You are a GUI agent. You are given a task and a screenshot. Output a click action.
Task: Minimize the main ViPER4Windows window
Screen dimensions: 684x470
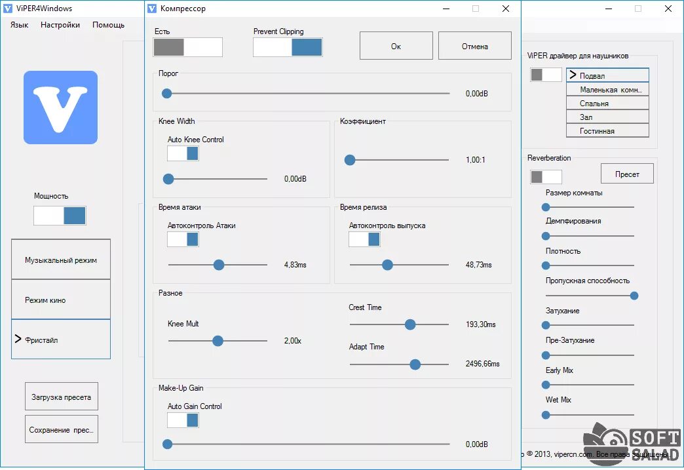(x=609, y=9)
